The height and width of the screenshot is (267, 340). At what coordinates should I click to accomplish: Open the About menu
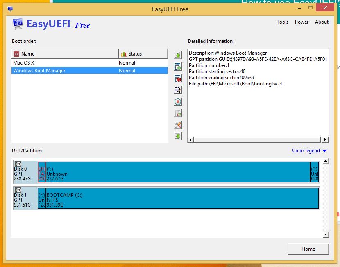pos(322,22)
